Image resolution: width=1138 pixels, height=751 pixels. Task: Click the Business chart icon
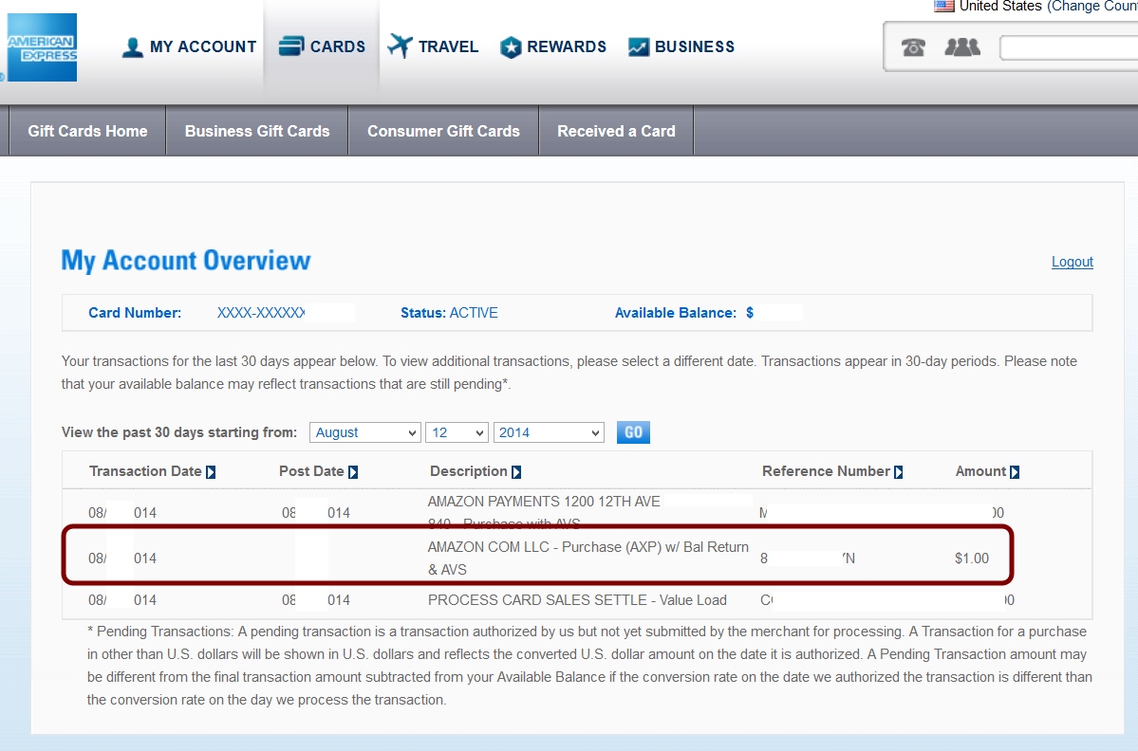click(x=638, y=47)
